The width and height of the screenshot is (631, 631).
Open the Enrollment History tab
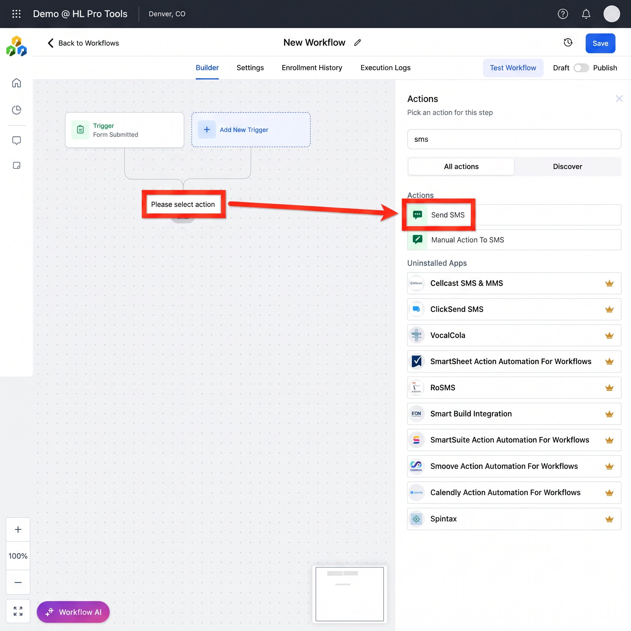(x=312, y=67)
